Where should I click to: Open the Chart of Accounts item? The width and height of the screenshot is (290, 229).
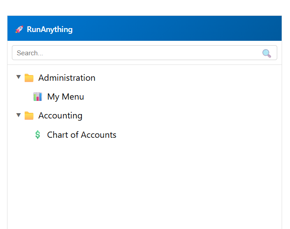pos(82,135)
